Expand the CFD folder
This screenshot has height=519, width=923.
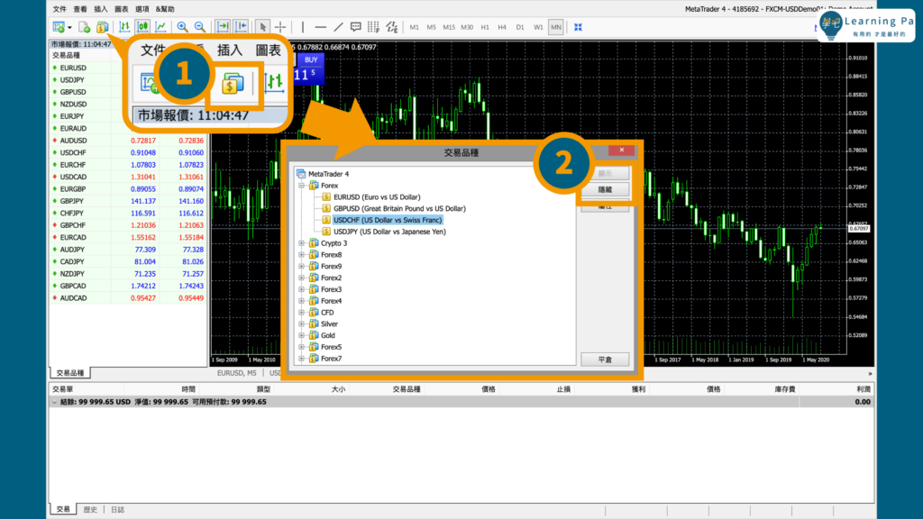coord(301,313)
